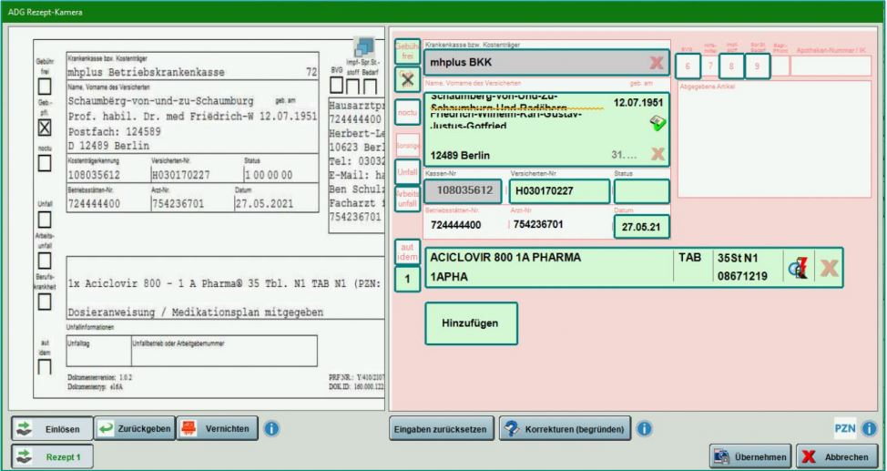Screen dimensions: 887x471
Task: Click the patient name field on right form
Action: (546, 129)
